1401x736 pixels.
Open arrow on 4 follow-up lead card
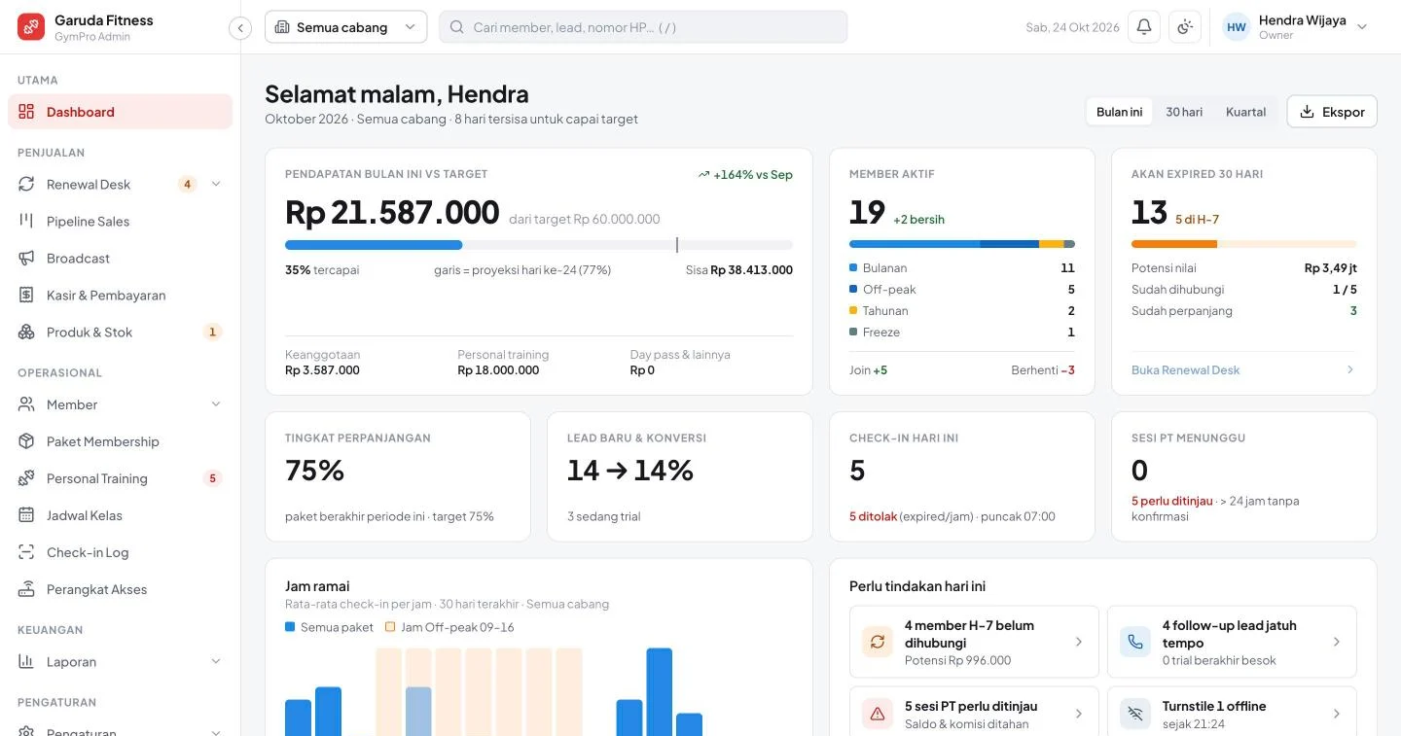point(1337,642)
